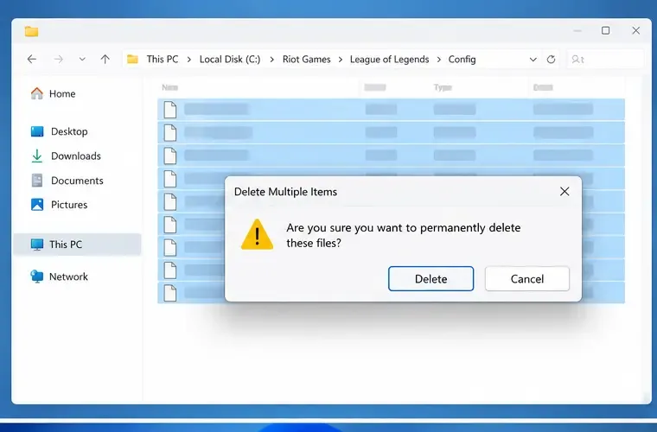The width and height of the screenshot is (657, 432).
Task: Click the This PC computer icon
Action: pos(37,244)
